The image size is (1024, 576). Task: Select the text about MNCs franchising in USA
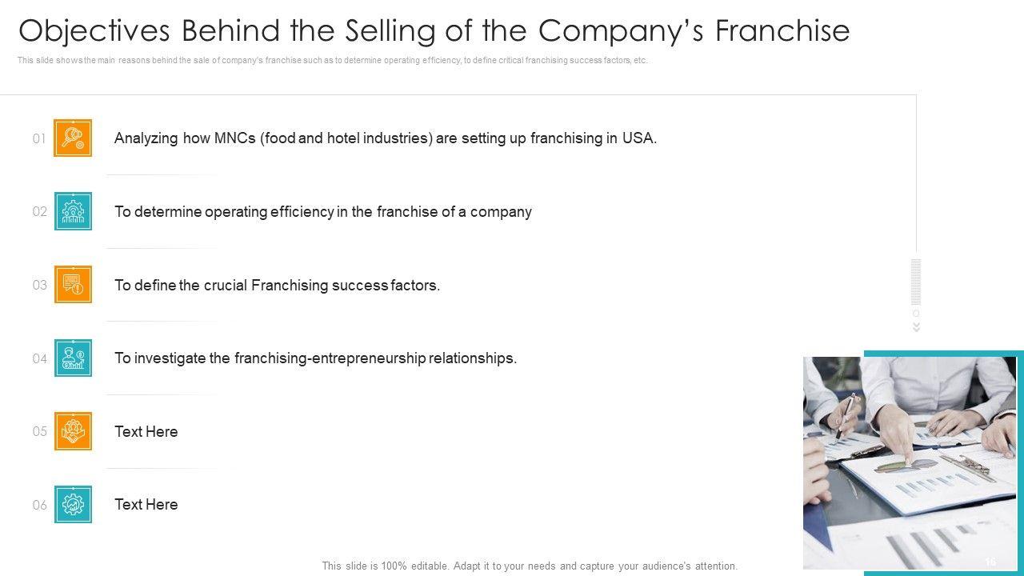pyautogui.click(x=386, y=138)
